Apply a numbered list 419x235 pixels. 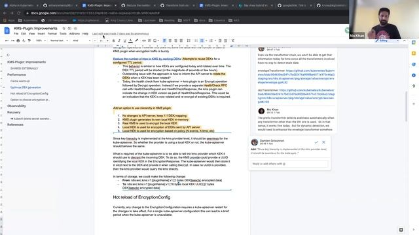point(211,40)
